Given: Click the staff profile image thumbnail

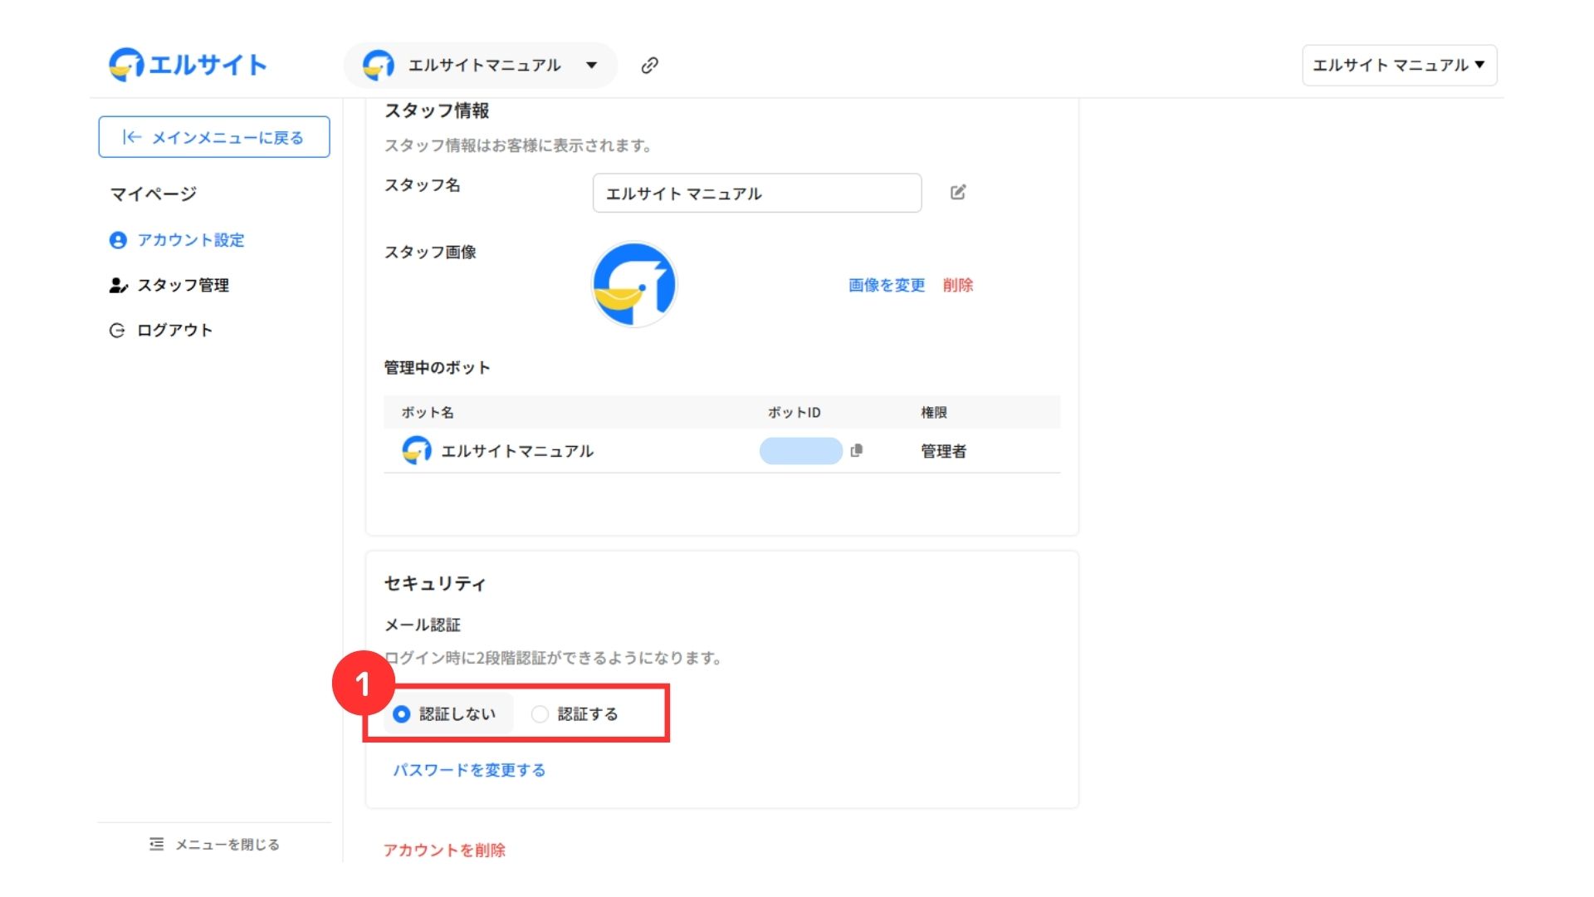Looking at the screenshot, I should point(634,285).
